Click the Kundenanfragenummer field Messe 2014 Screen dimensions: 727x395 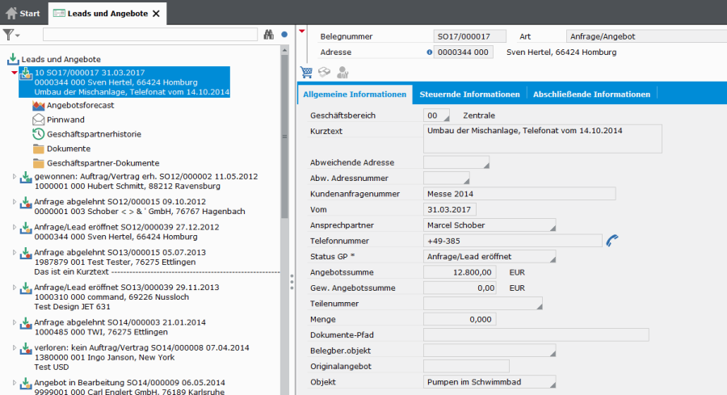coord(519,194)
